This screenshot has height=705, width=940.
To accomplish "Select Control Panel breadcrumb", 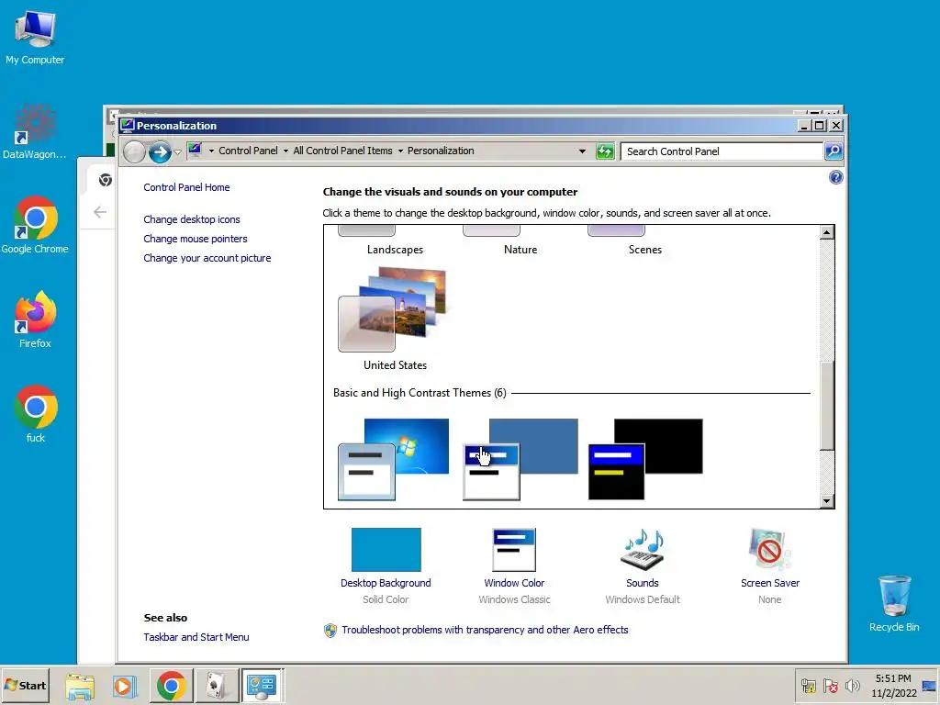I will coord(248,151).
